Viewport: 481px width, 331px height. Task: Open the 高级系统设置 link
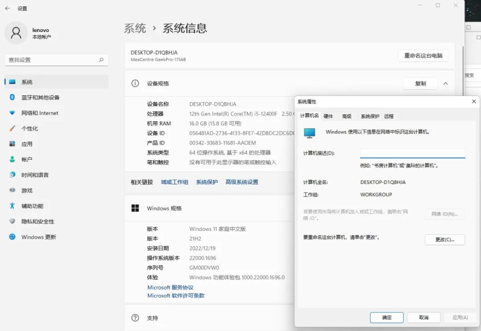pos(242,182)
